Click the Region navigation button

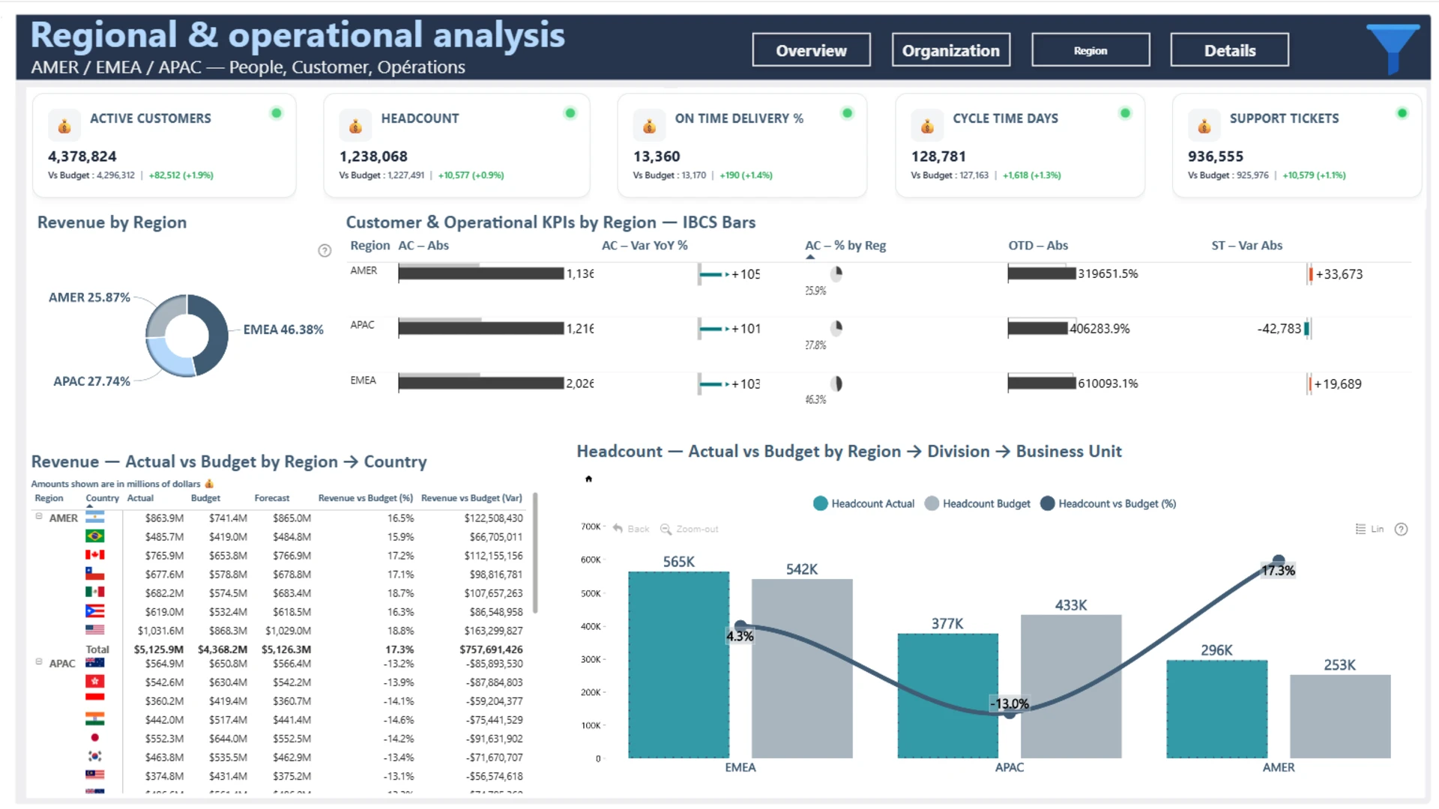click(1090, 50)
